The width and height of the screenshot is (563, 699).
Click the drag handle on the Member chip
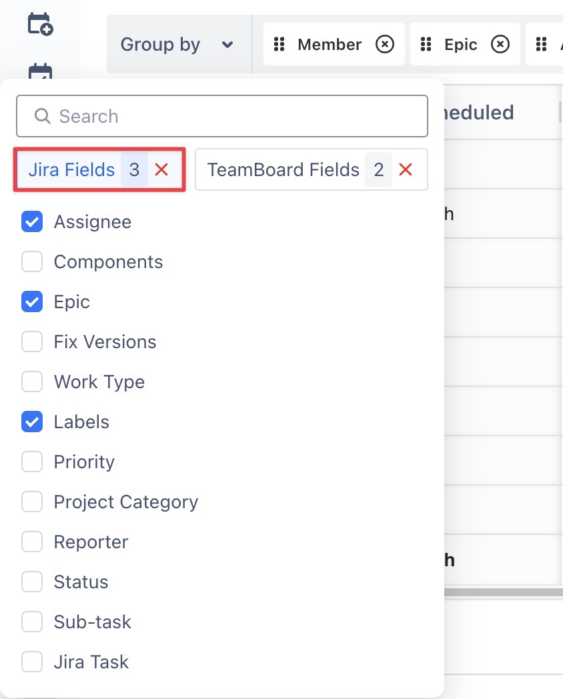pyautogui.click(x=280, y=45)
